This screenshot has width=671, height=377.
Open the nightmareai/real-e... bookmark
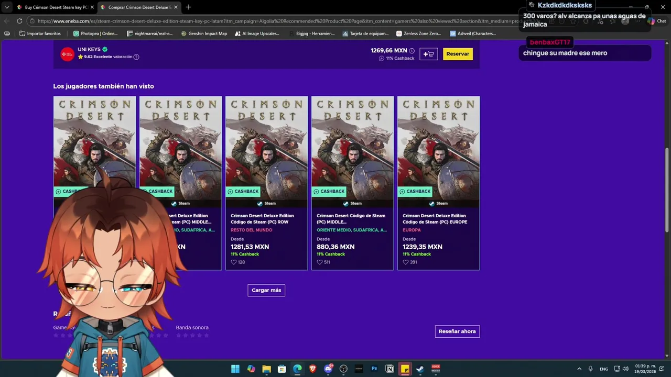click(x=150, y=34)
